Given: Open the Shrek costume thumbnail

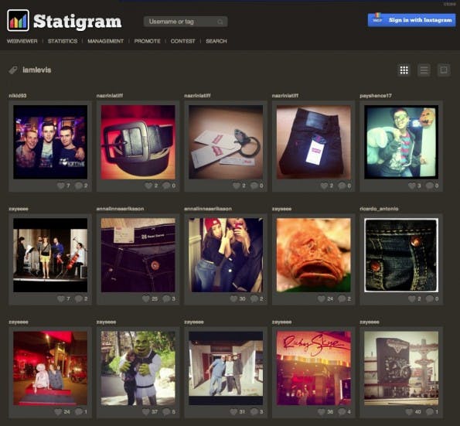Looking at the screenshot, I should pyautogui.click(x=138, y=368).
